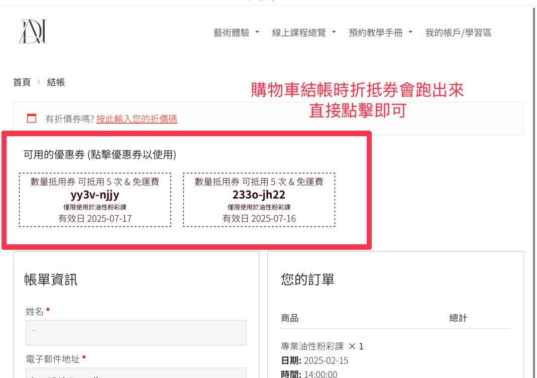Click the 電子郵件地址 input field
Image resolution: width=537 pixels, height=378 pixels.
(x=136, y=373)
